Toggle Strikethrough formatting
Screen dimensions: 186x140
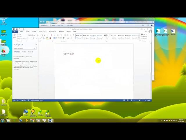point(37,38)
